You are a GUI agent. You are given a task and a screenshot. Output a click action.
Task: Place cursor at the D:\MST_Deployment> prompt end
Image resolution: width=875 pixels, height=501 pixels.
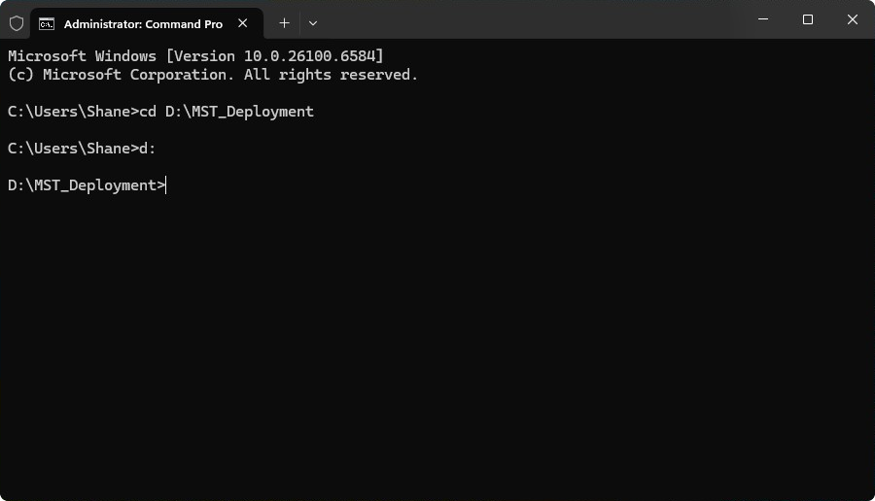click(x=167, y=185)
